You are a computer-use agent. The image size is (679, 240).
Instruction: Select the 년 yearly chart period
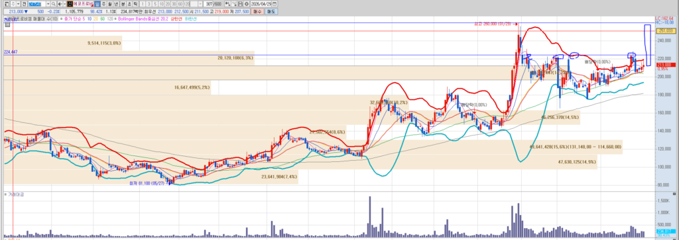(115, 4)
